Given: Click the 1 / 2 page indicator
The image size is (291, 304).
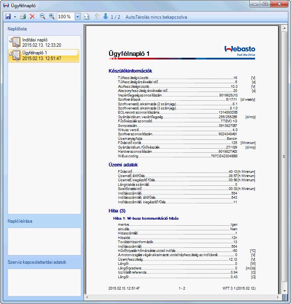Looking at the screenshot, I should pyautogui.click(x=115, y=17).
